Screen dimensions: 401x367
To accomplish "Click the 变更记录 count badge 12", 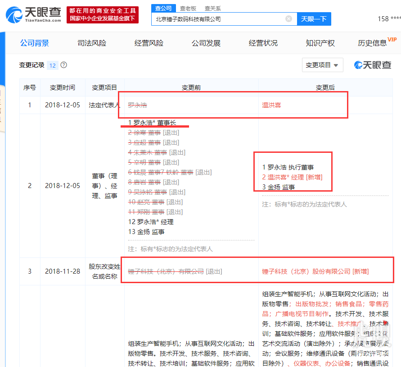I will pyautogui.click(x=52, y=66).
